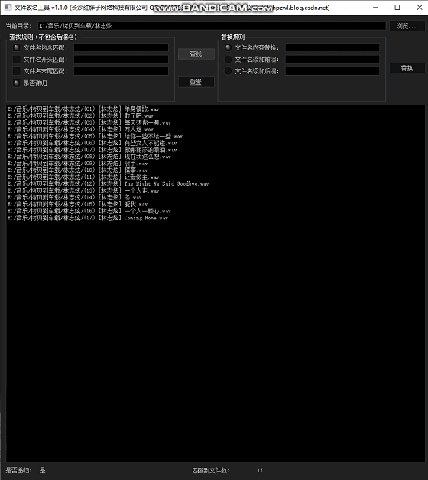Maximize the rename tool window
Screen dimensions: 428x480
coord(397,8)
